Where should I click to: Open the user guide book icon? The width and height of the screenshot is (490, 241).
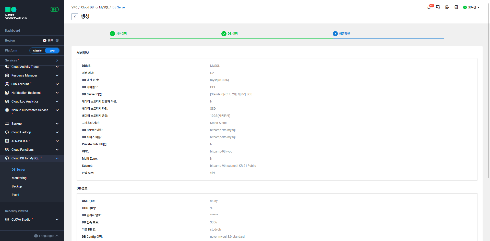(456, 7)
